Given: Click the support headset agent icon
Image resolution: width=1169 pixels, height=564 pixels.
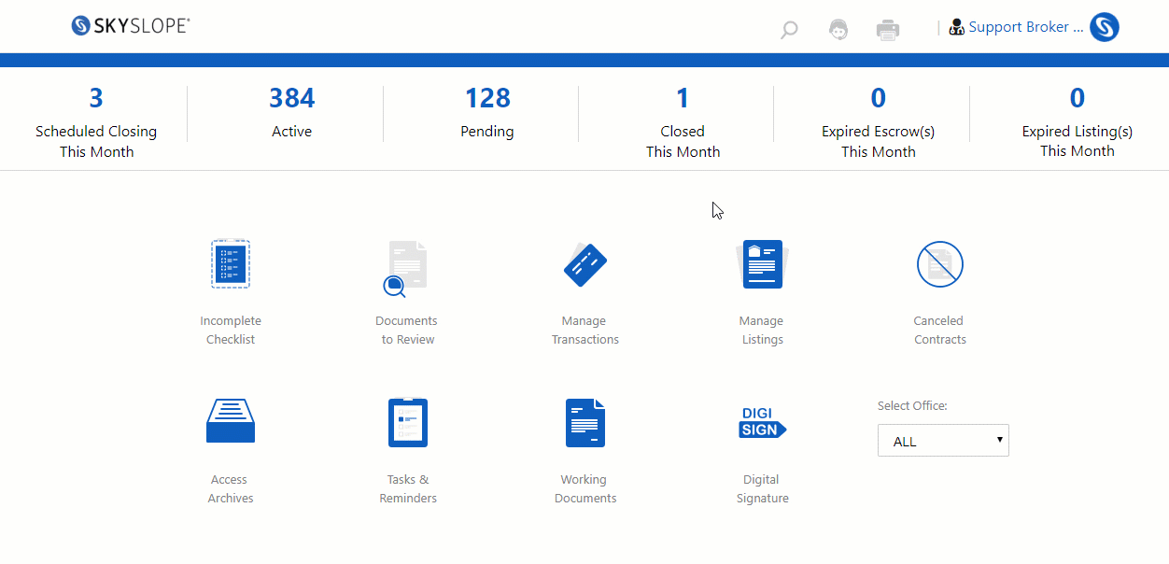Looking at the screenshot, I should pyautogui.click(x=838, y=30).
